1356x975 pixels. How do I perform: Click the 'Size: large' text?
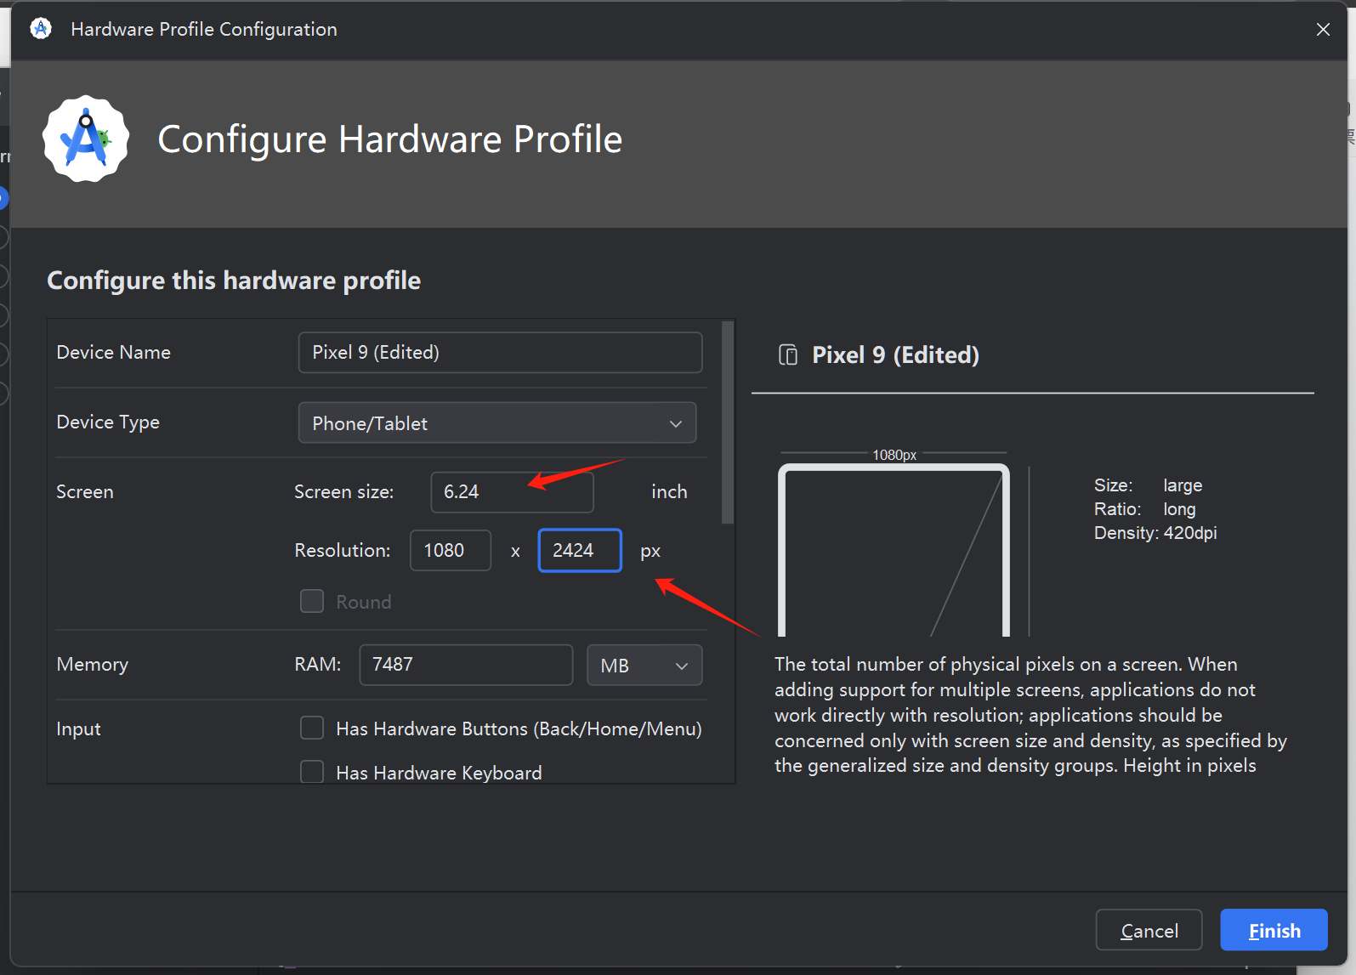[x=1149, y=485]
